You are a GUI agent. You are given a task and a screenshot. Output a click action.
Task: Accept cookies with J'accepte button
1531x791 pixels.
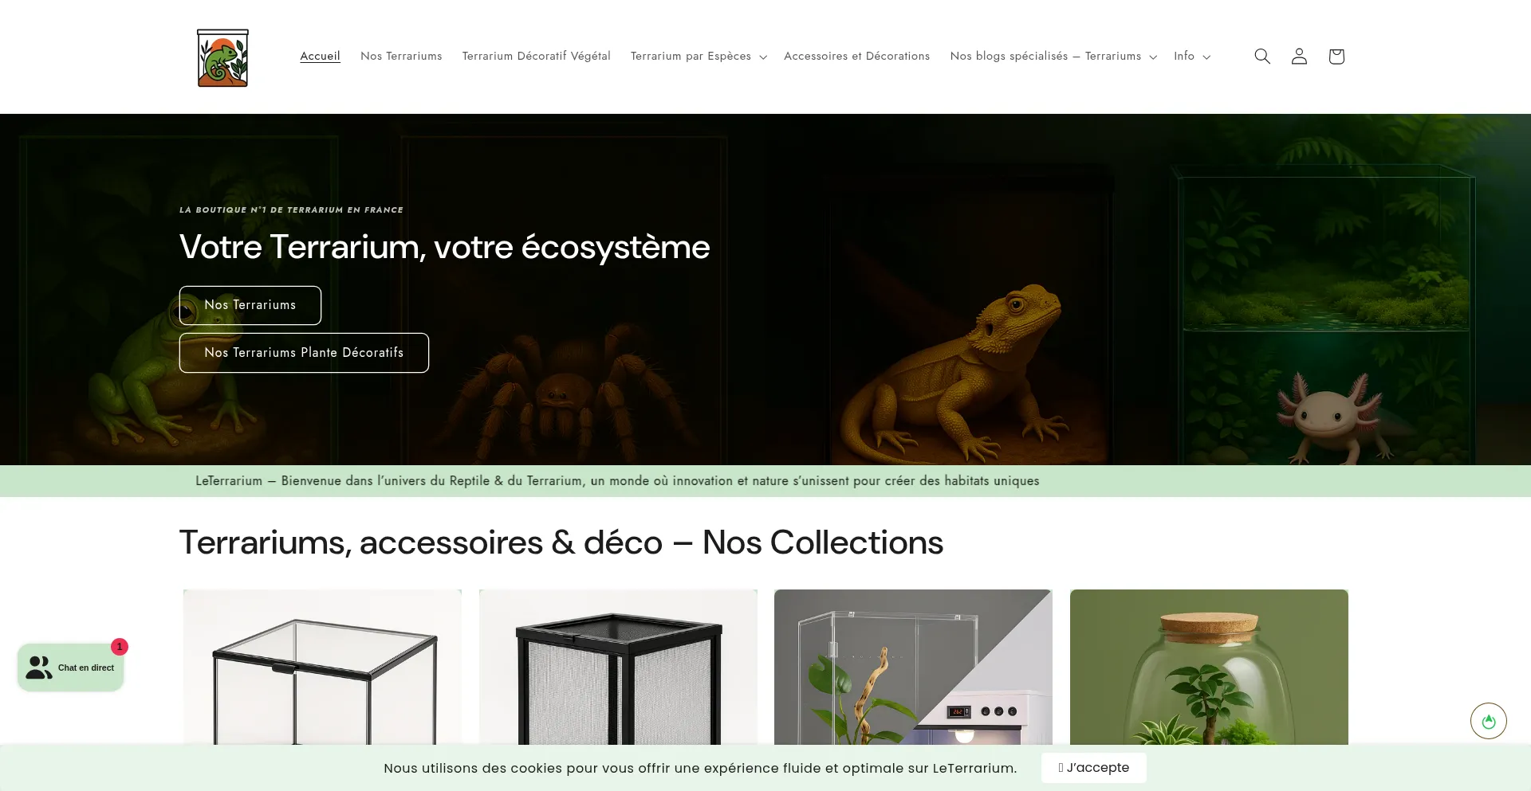[1093, 768]
